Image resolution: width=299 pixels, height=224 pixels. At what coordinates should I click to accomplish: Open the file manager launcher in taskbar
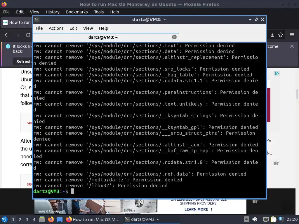tap(42, 219)
